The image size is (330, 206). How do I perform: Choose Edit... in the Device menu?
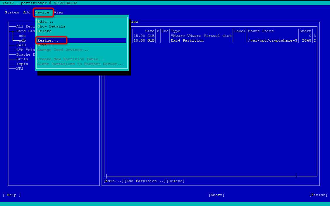tap(45, 22)
